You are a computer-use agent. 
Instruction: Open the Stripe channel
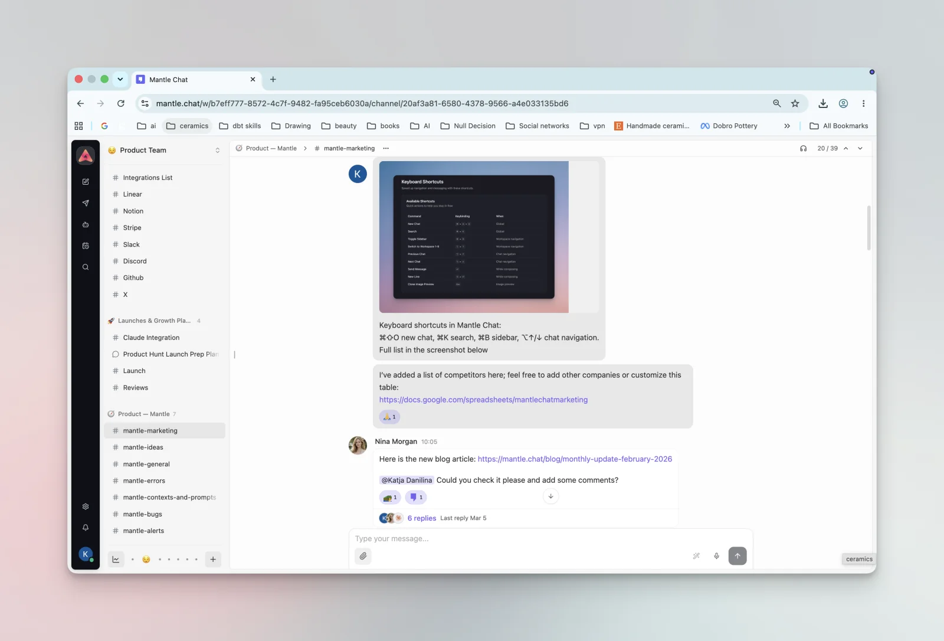[x=165, y=228]
